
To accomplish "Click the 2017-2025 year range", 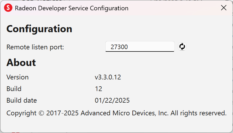I will tap(62, 113).
